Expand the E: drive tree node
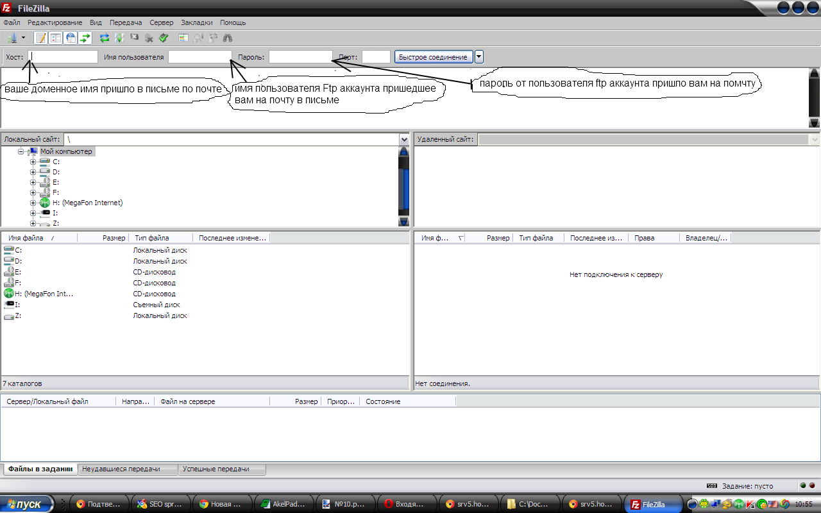Image resolution: width=821 pixels, height=513 pixels. pyautogui.click(x=33, y=183)
